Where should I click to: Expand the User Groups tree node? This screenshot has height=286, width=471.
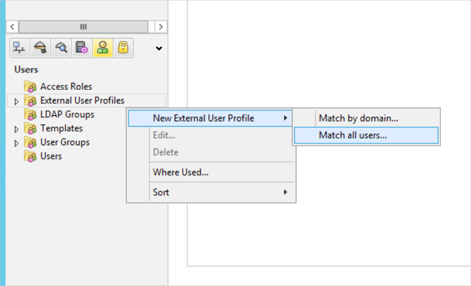(x=17, y=143)
